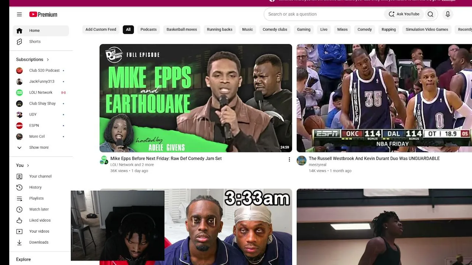Select the Basketball moves filter chip
The width and height of the screenshot is (472, 265).
182,29
